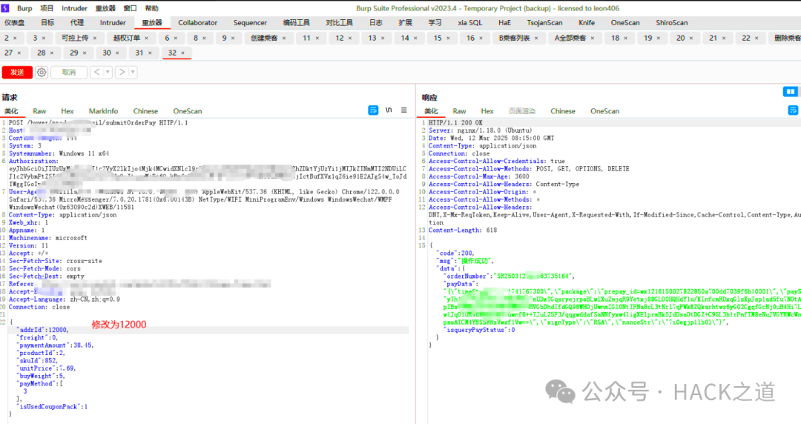801x424 pixels.
Task: Toggle response word-wrap blue icon
Action: coord(793,110)
